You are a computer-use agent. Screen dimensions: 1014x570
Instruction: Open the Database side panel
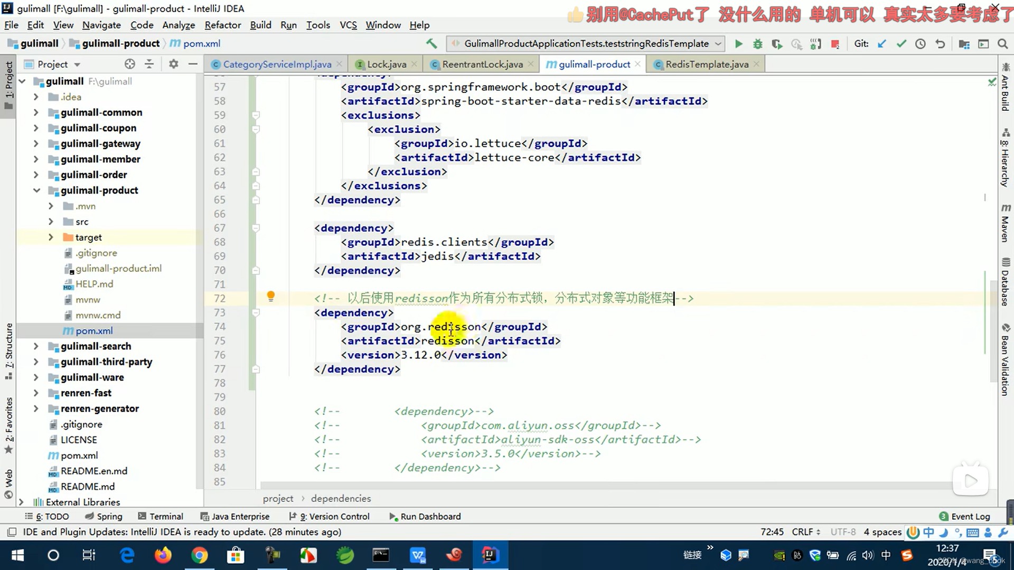[x=1006, y=282]
